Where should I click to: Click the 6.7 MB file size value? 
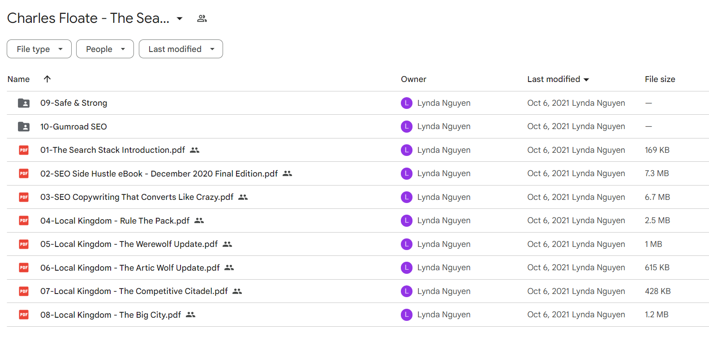[x=657, y=197]
